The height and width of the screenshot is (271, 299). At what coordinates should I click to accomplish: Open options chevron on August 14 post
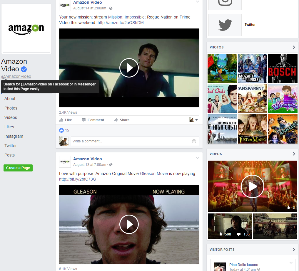pos(198,2)
